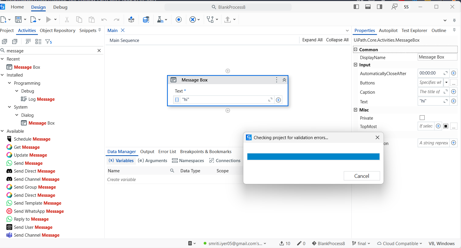
Task: Toggle the right panel layout icon
Action: click(380, 7)
